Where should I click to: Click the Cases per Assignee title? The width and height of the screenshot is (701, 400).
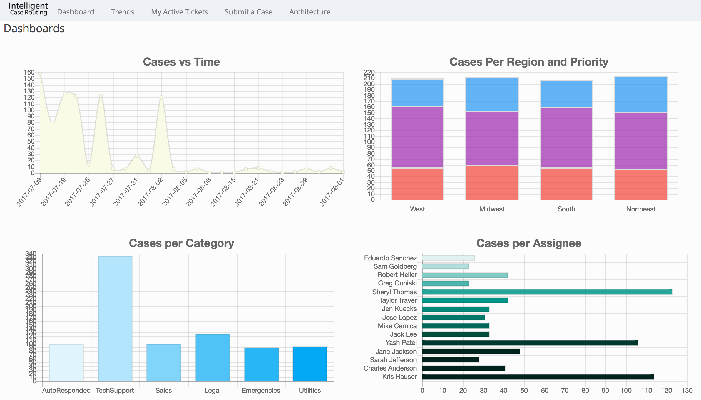pos(529,243)
